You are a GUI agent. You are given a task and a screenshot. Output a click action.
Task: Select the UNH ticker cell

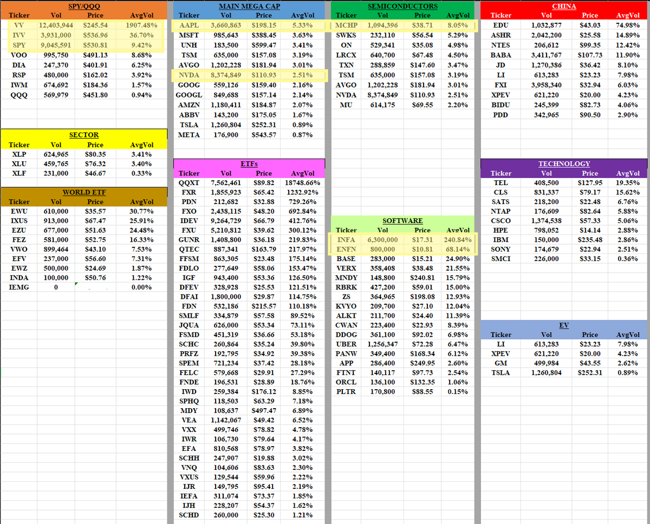(x=189, y=45)
